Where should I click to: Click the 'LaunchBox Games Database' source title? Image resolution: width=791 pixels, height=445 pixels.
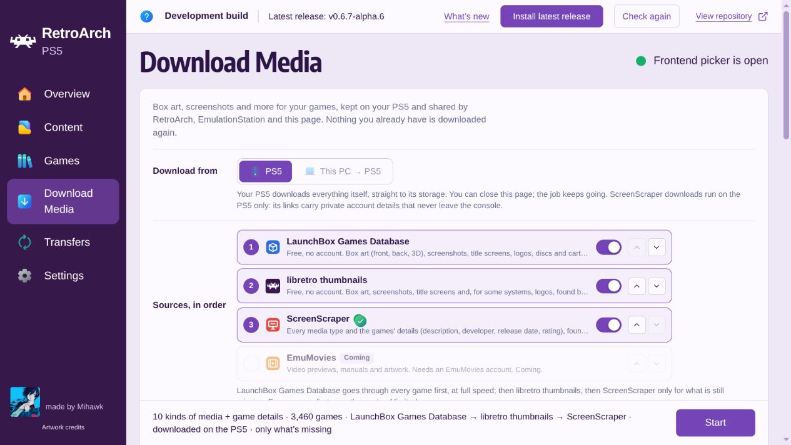point(348,241)
